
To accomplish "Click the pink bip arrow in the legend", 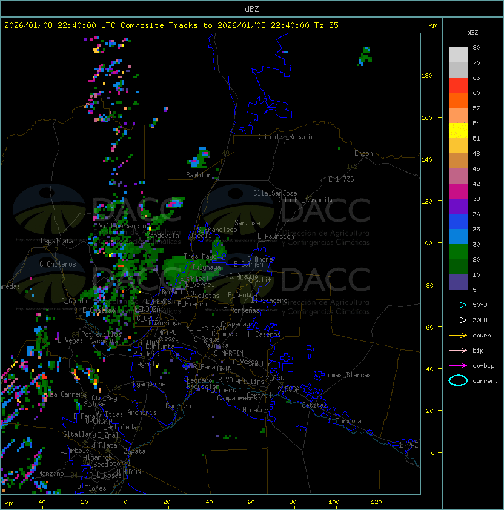I will (x=458, y=350).
